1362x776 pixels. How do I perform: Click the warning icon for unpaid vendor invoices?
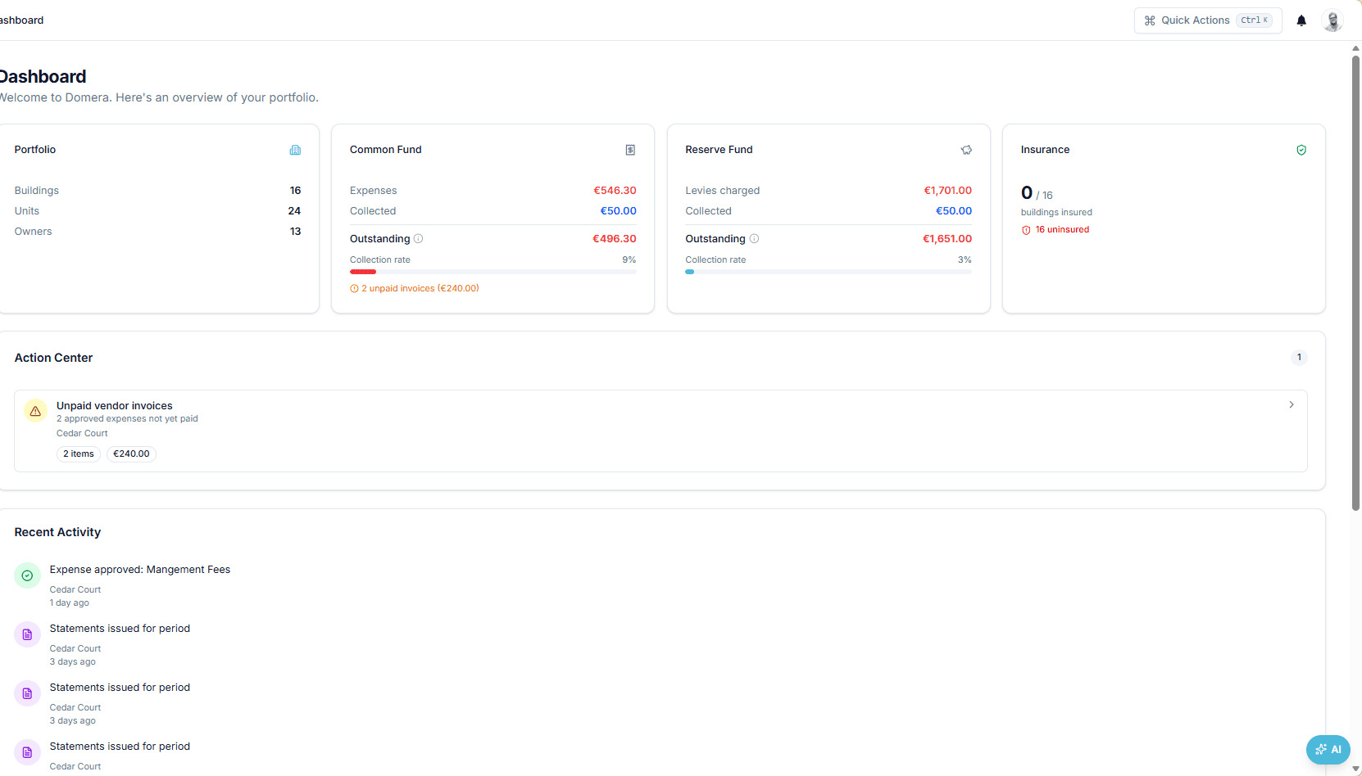point(35,411)
